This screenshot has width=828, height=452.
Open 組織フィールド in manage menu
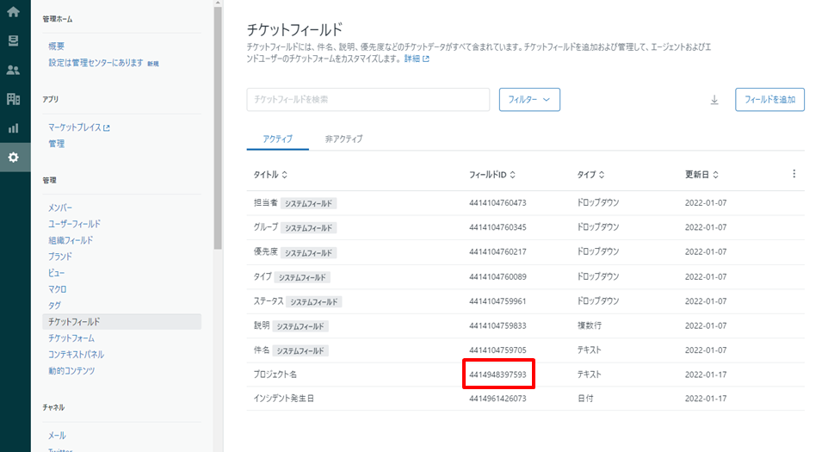71,240
